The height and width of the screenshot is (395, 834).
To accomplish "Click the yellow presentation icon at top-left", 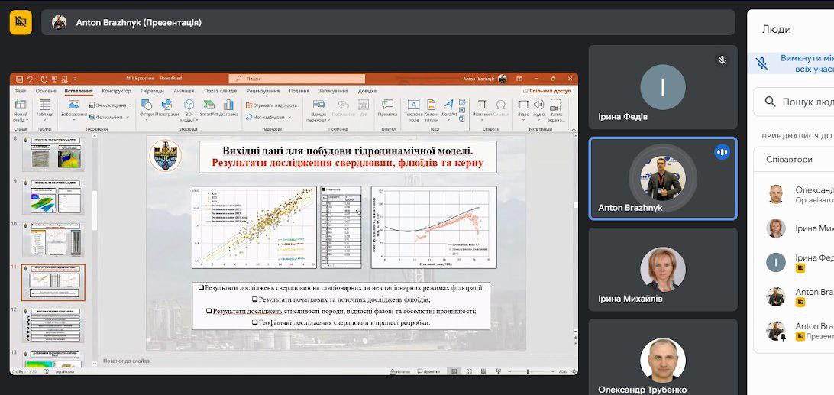I will pyautogui.click(x=21, y=22).
